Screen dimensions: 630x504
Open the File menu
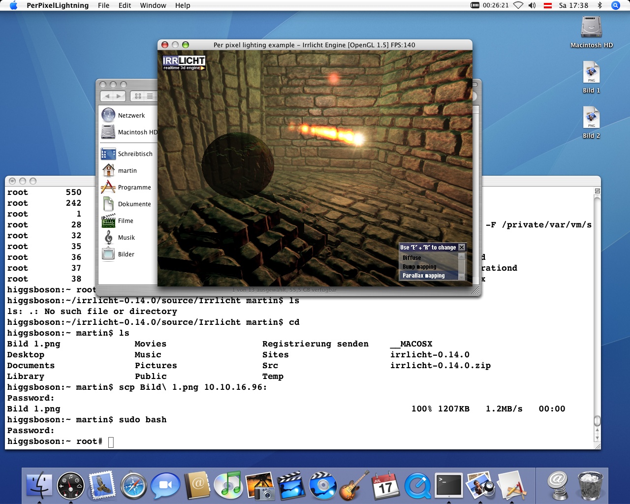pos(103,5)
